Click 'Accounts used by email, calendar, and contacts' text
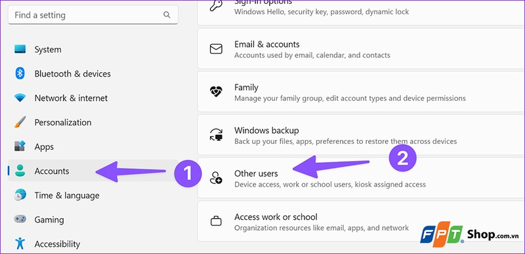The height and width of the screenshot is (254, 525). tap(312, 55)
